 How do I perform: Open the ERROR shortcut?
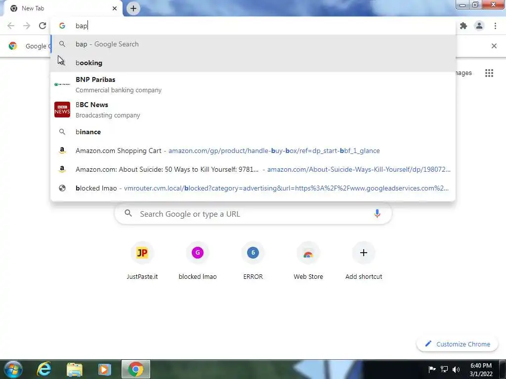(253, 261)
